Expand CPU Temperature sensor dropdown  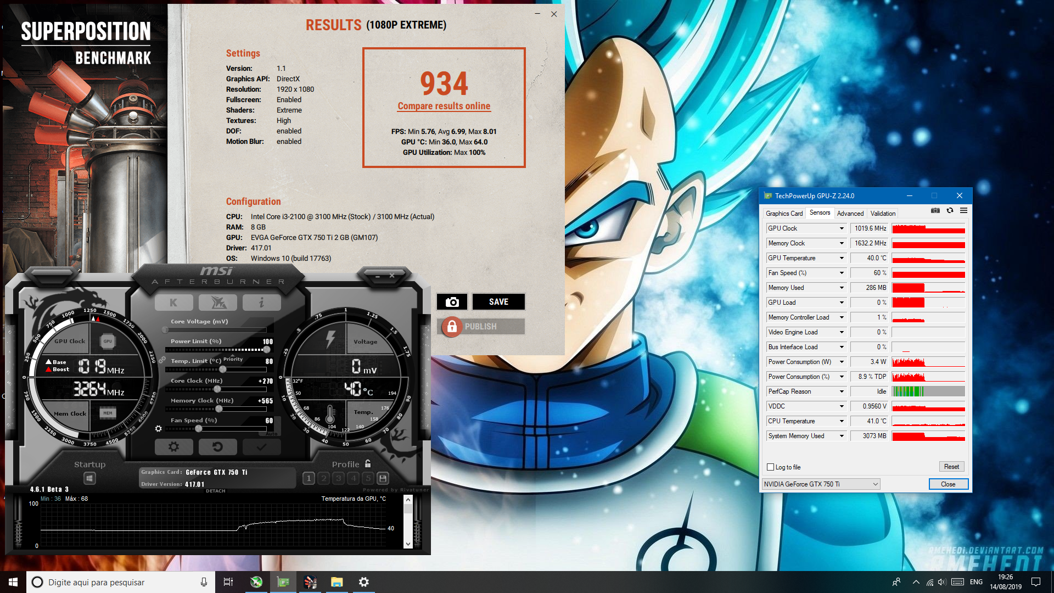(x=841, y=421)
